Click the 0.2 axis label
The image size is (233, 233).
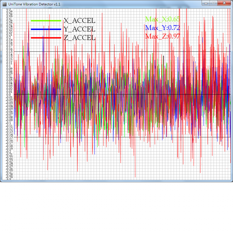click(9, 38)
